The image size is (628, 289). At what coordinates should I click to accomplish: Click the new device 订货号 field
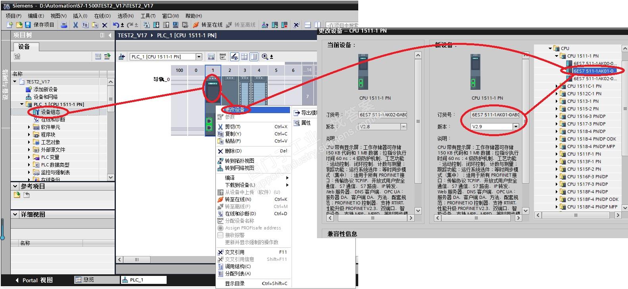point(495,115)
